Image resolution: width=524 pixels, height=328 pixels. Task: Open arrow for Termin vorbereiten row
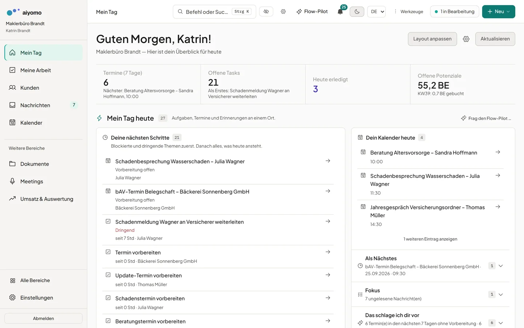pyautogui.click(x=328, y=252)
